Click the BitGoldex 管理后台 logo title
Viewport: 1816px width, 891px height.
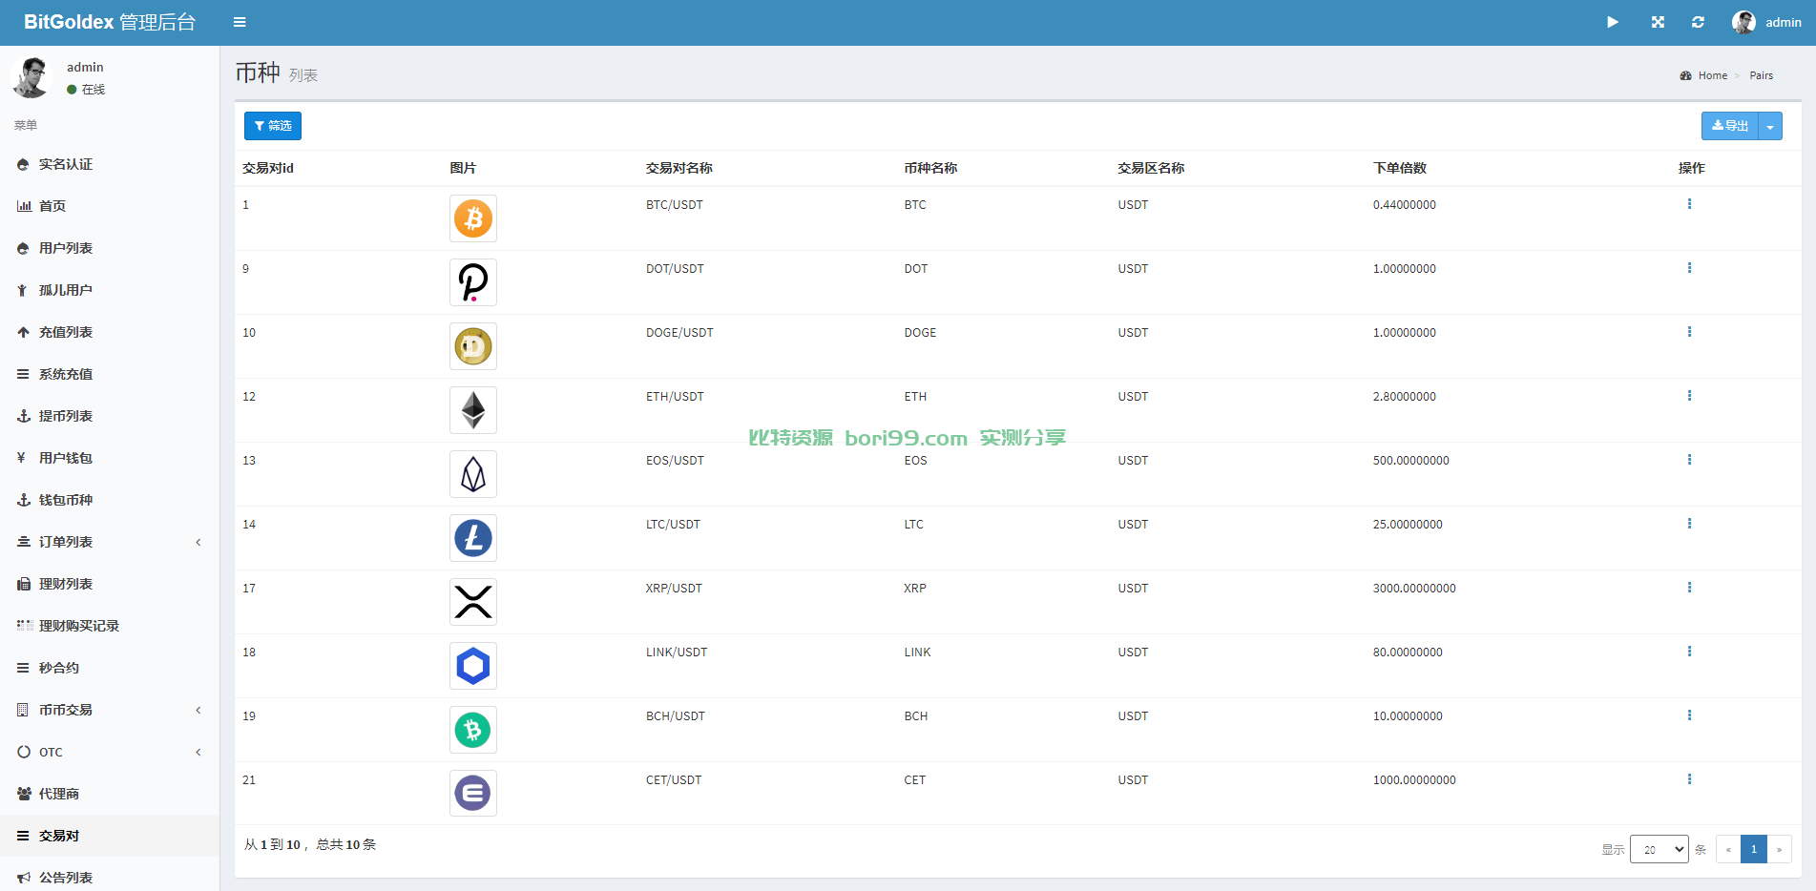pos(110,22)
